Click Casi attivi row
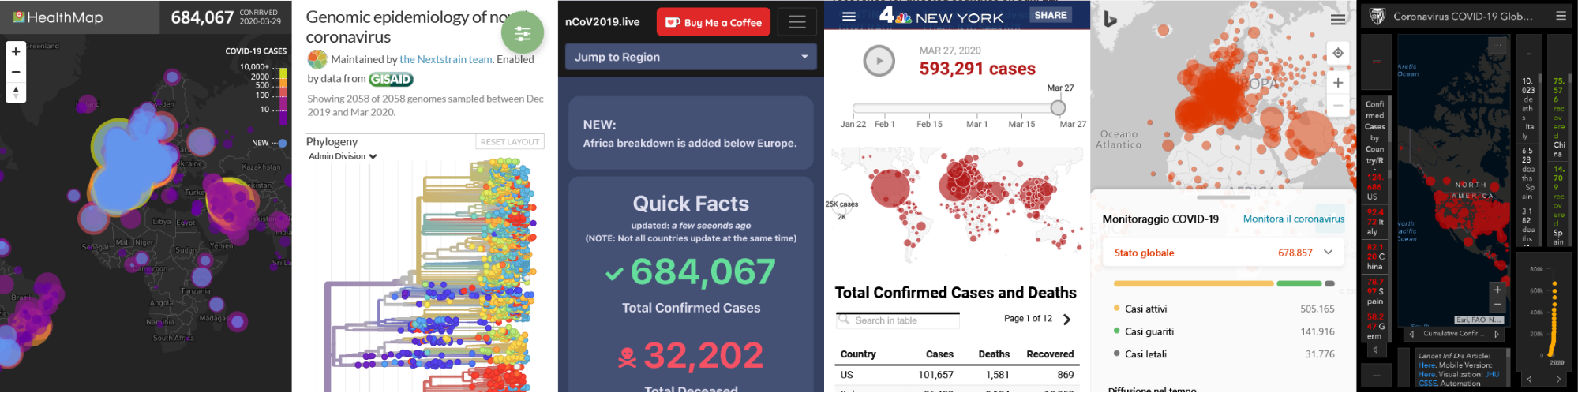 click(1224, 309)
